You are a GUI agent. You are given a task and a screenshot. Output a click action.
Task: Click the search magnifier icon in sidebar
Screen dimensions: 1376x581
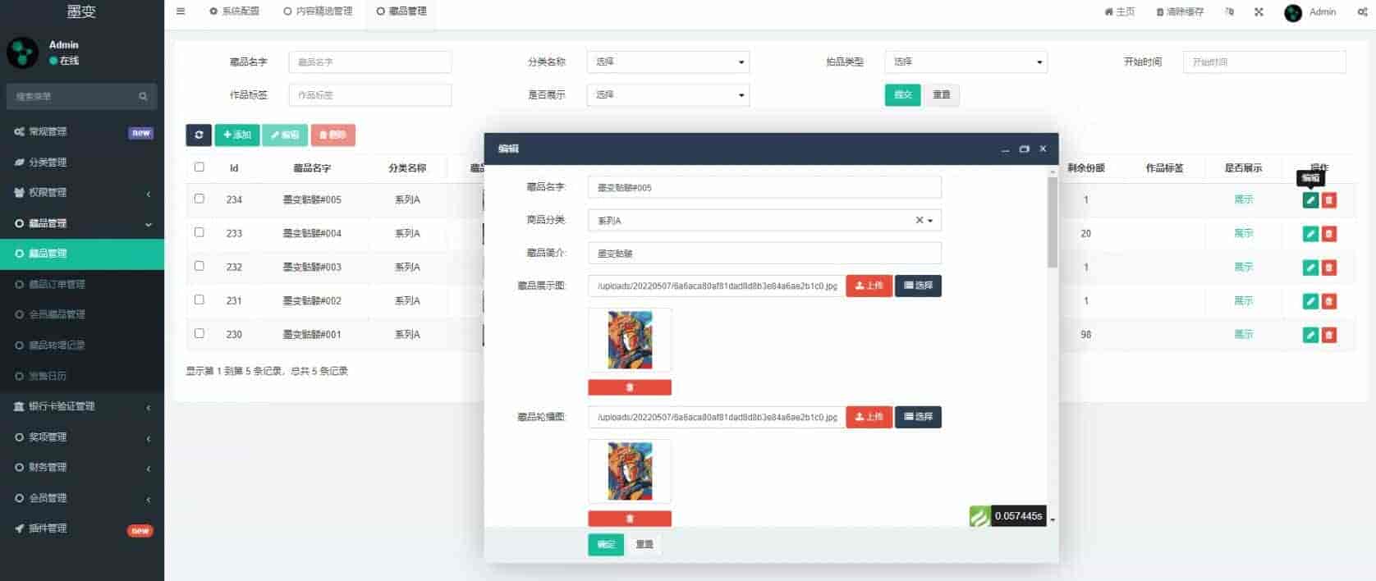click(143, 96)
